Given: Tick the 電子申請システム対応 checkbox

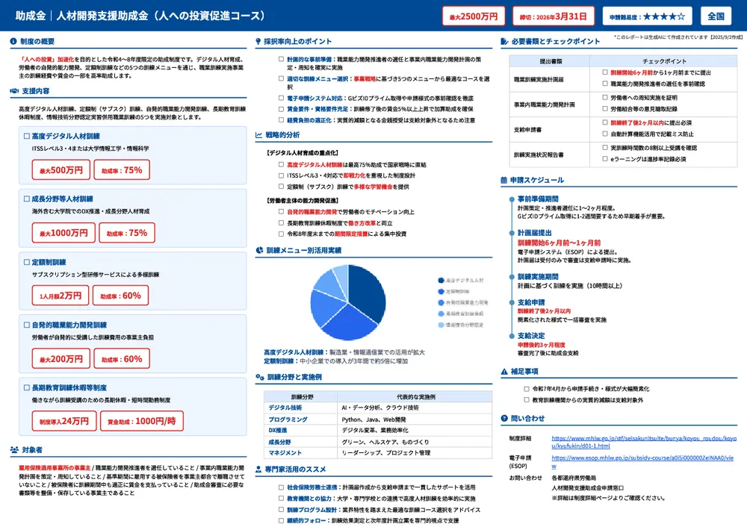Looking at the screenshot, I should click(x=281, y=98).
